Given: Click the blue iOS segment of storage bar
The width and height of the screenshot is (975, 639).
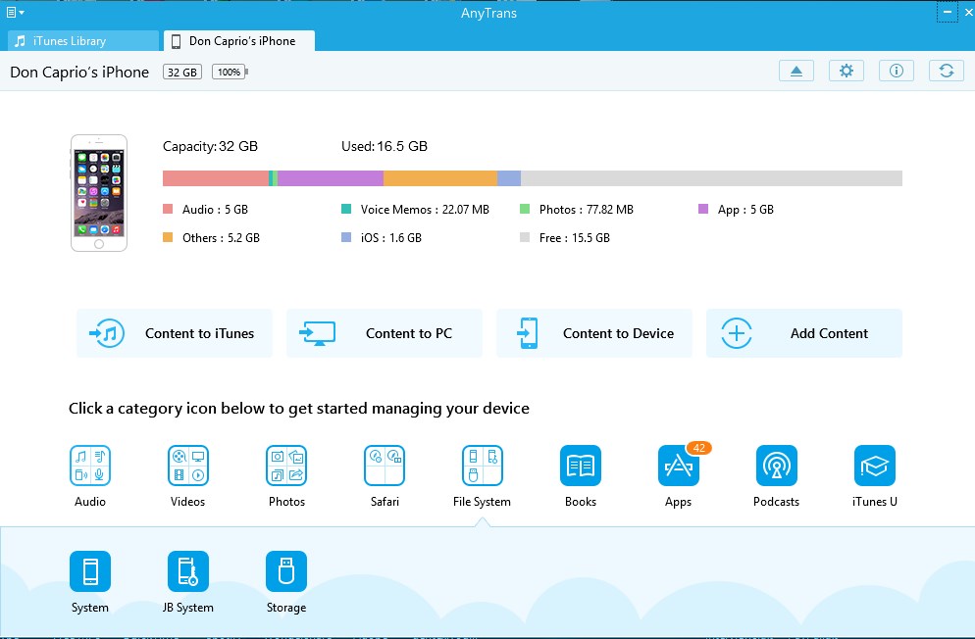Looking at the screenshot, I should [509, 178].
